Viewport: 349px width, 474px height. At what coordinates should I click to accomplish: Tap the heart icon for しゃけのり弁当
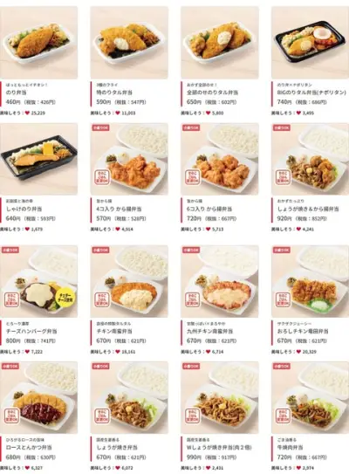coord(27,229)
